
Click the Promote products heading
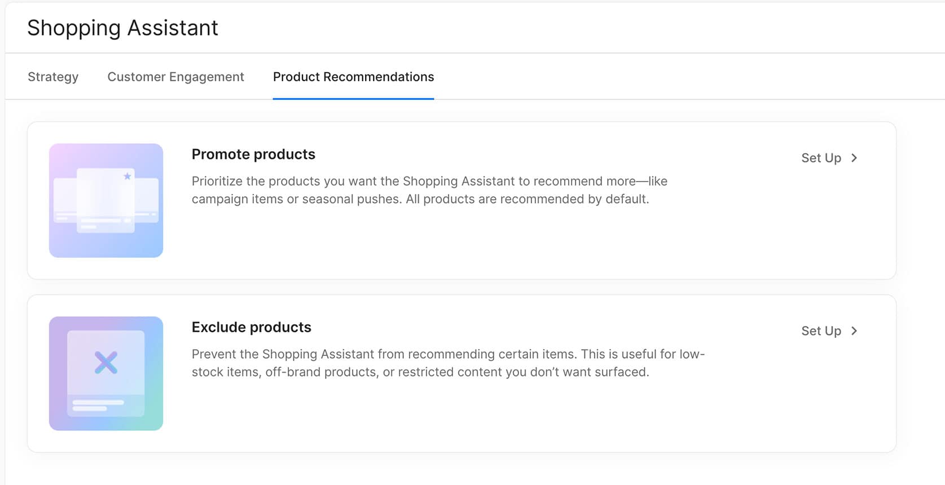[253, 155]
